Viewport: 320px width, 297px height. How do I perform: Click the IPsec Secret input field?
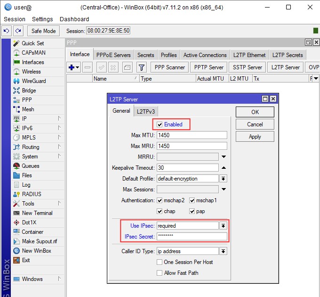click(192, 237)
